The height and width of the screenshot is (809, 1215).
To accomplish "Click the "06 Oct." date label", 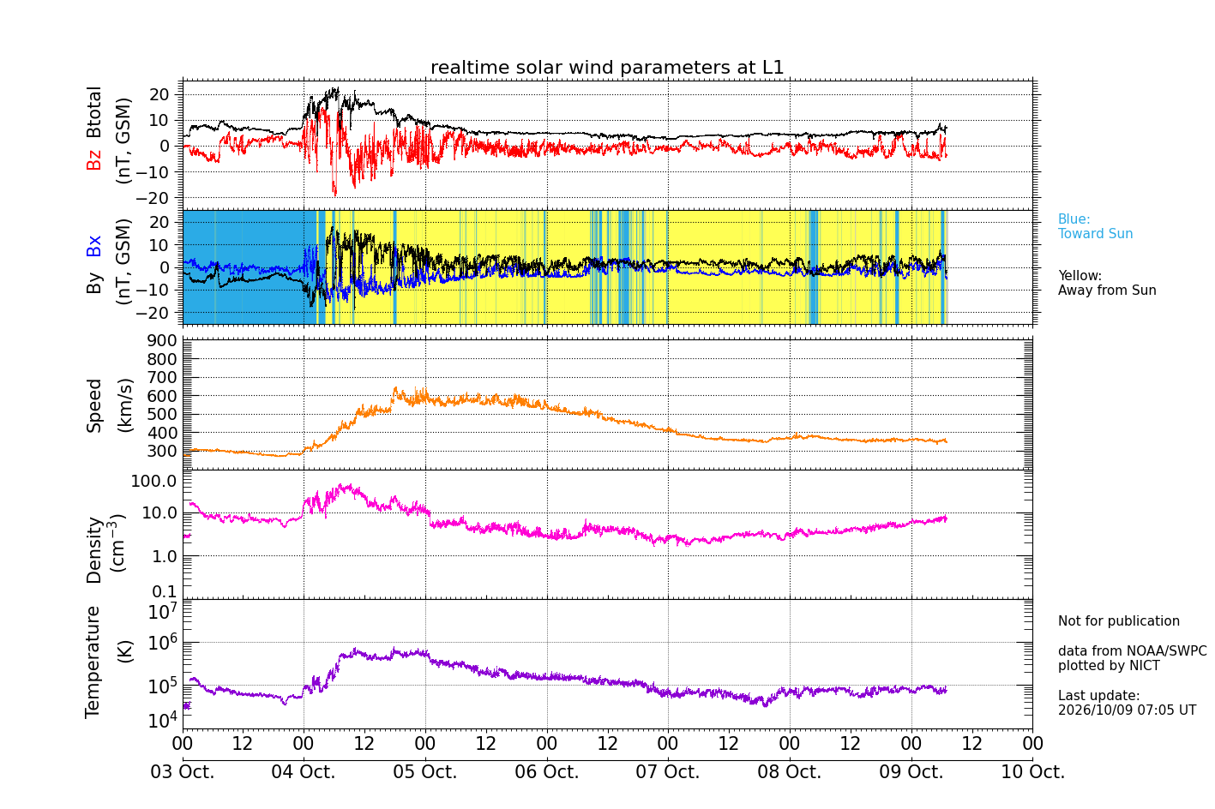I will pos(546,771).
